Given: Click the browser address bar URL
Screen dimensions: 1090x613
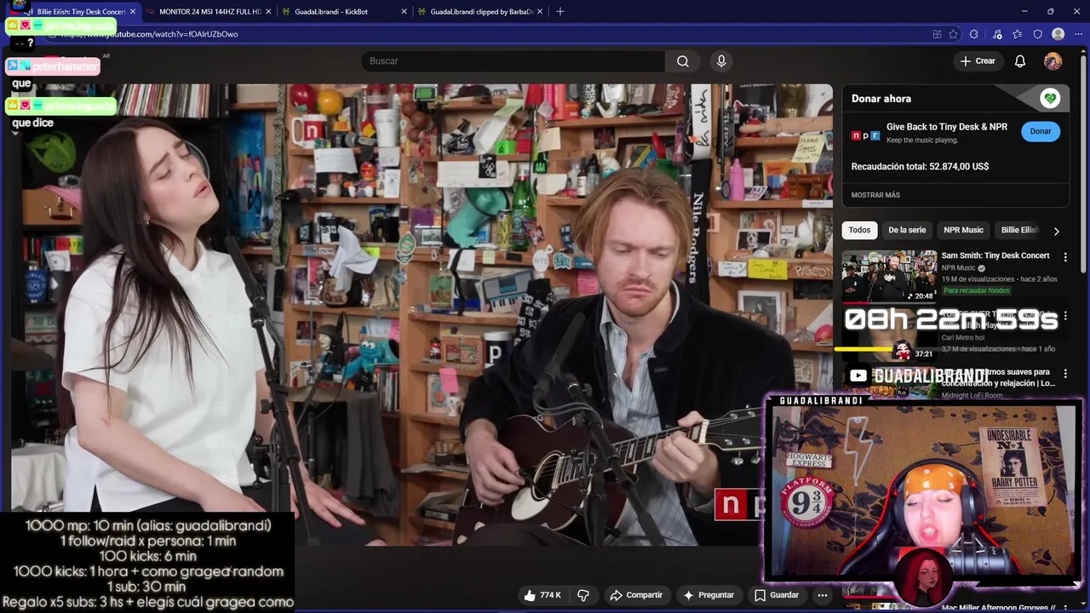Looking at the screenshot, I should [149, 34].
